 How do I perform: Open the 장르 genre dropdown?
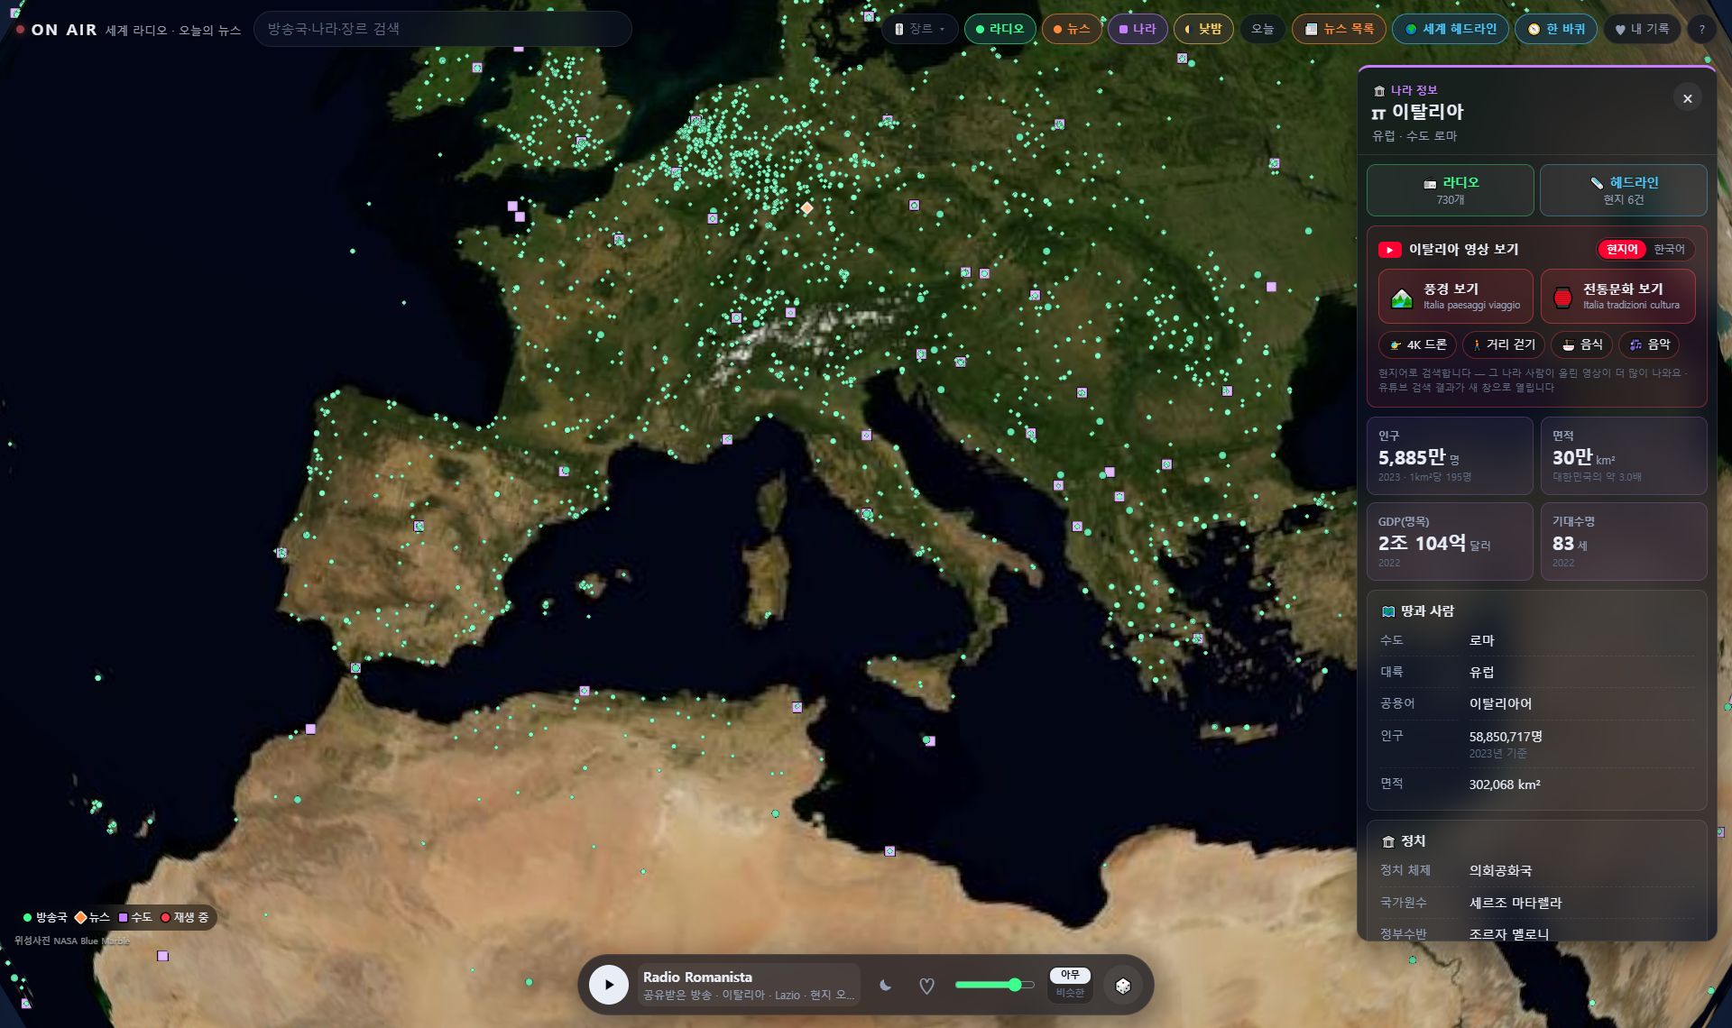(x=919, y=29)
